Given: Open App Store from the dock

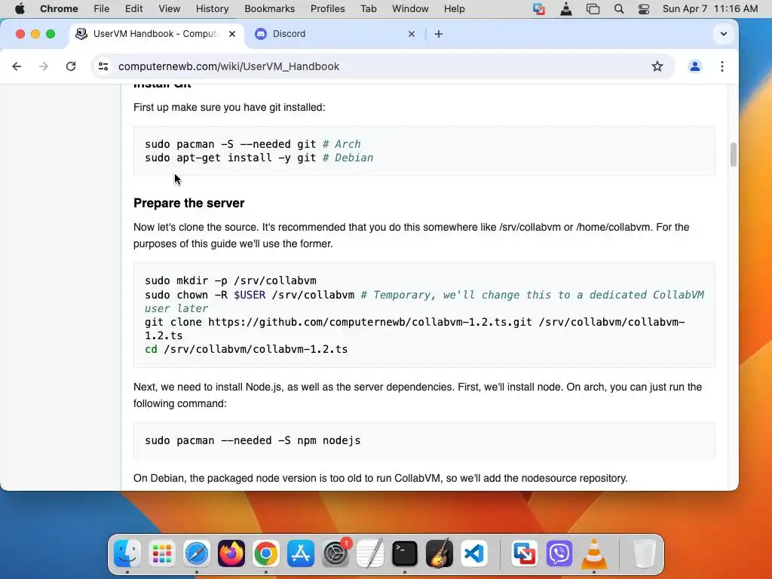Looking at the screenshot, I should 301,553.
